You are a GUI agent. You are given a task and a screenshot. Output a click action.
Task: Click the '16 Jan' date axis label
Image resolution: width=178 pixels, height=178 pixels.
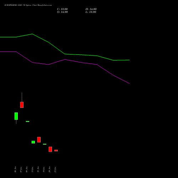pyautogui.click(x=38, y=169)
